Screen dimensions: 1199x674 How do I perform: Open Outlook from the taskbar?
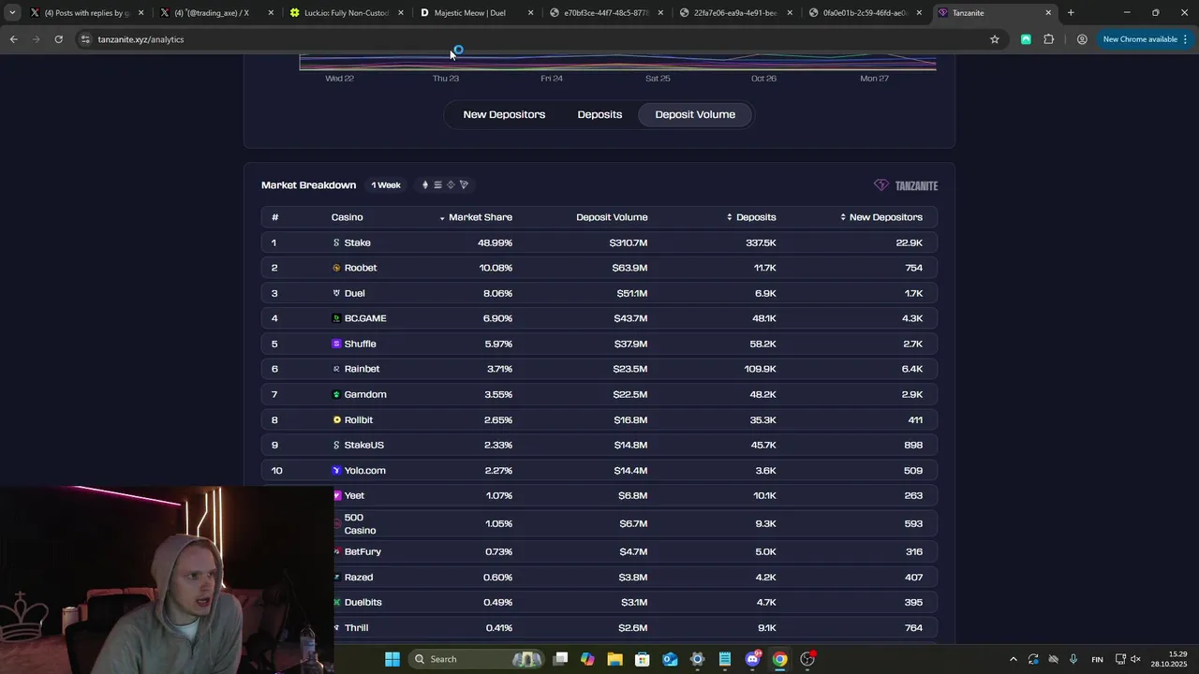(670, 659)
